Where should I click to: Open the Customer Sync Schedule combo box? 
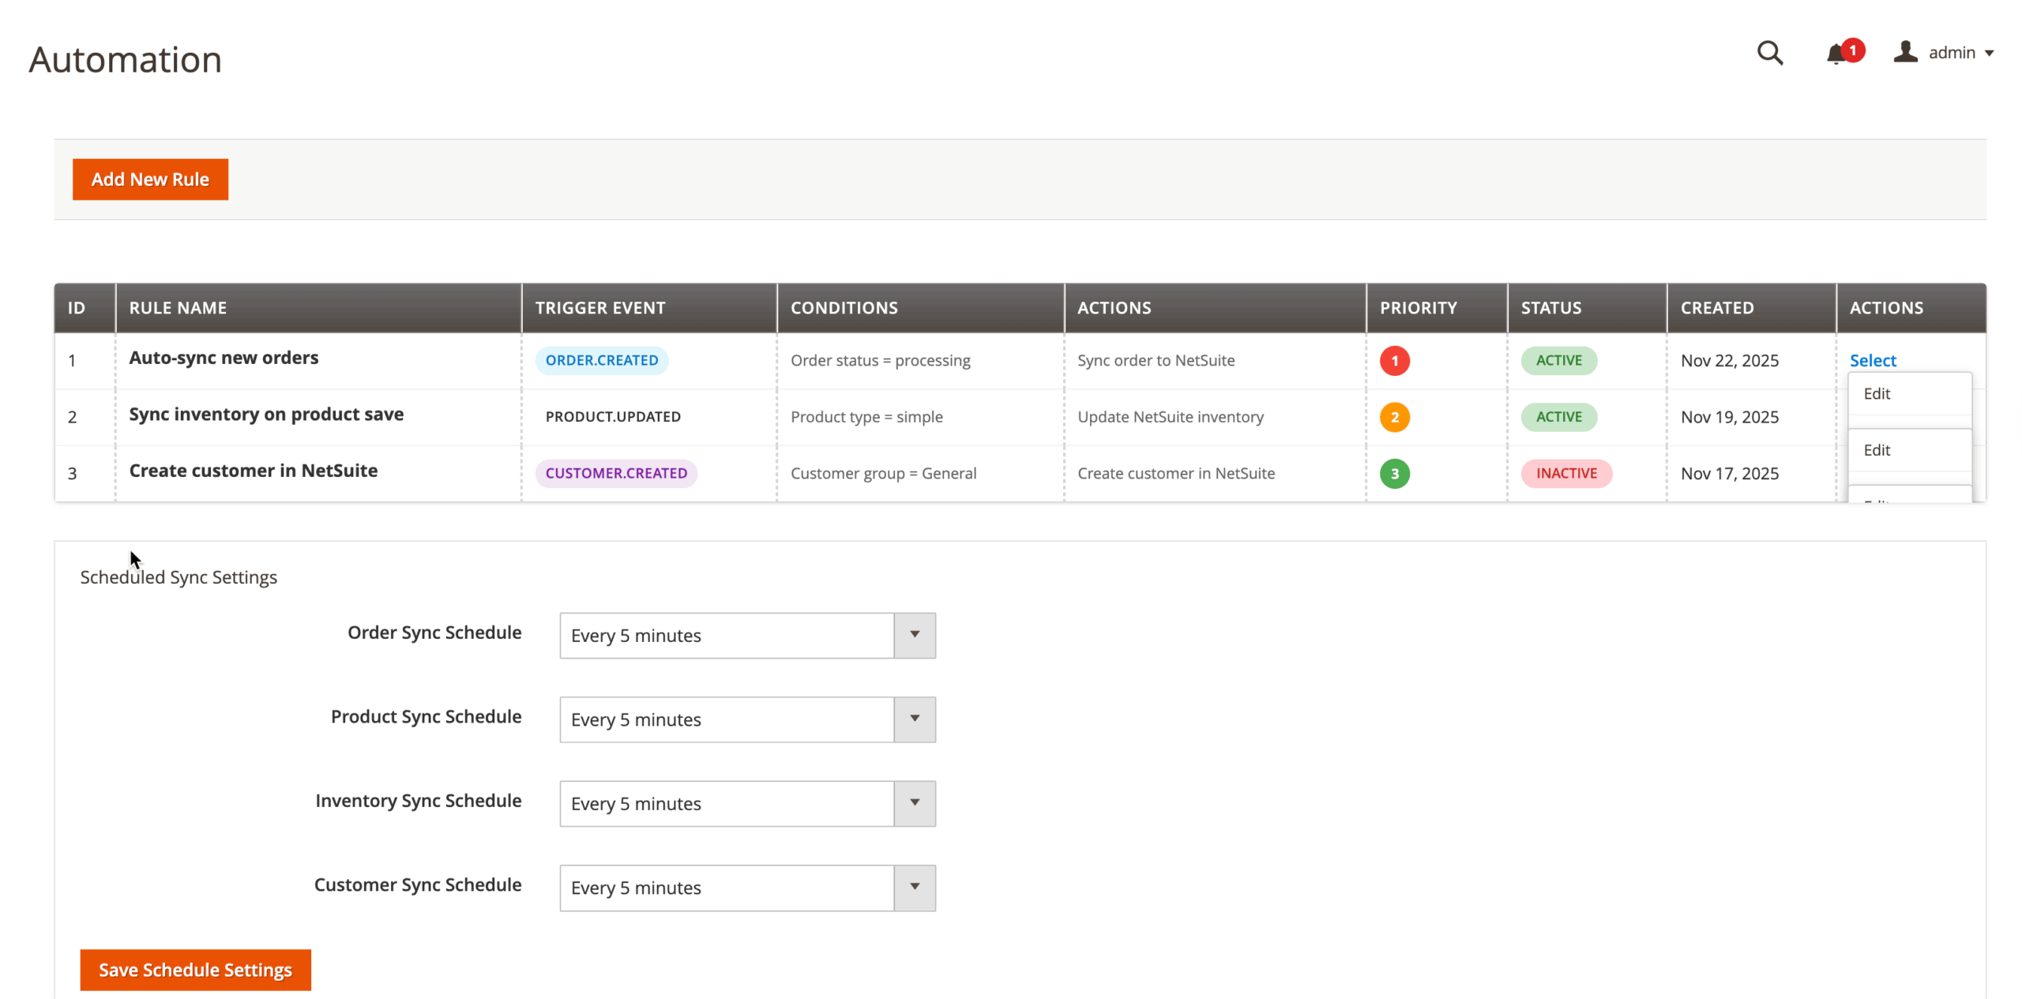tap(746, 888)
